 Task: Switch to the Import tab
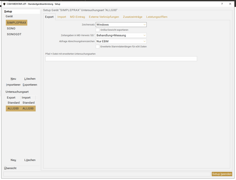tap(62, 17)
